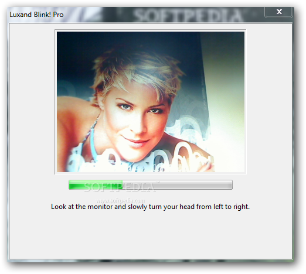Click the webcam face preview image

pyautogui.click(x=151, y=102)
